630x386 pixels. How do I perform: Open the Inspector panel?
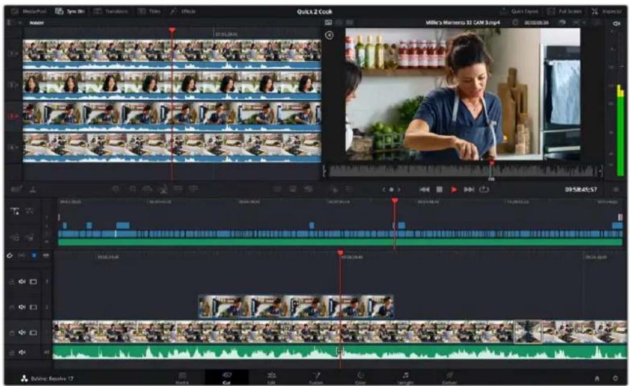(607, 11)
